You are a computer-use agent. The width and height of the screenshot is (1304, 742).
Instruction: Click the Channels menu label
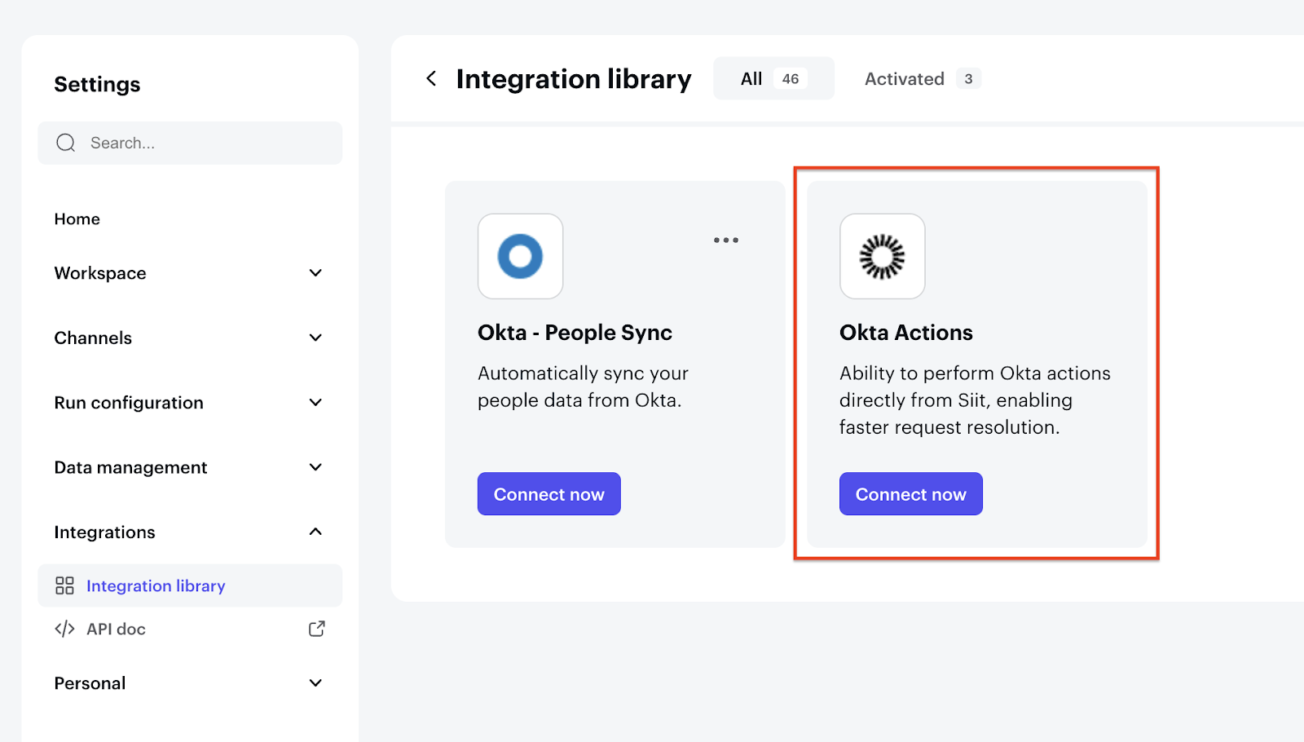tap(93, 338)
